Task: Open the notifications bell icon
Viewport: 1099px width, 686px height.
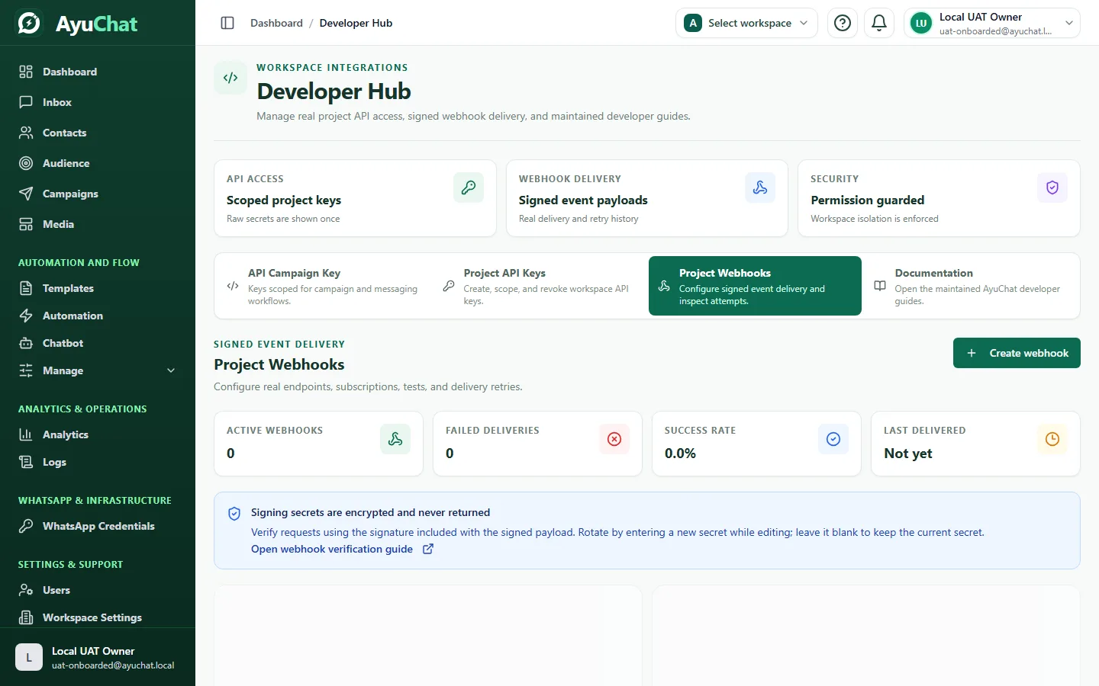Action: pyautogui.click(x=879, y=23)
